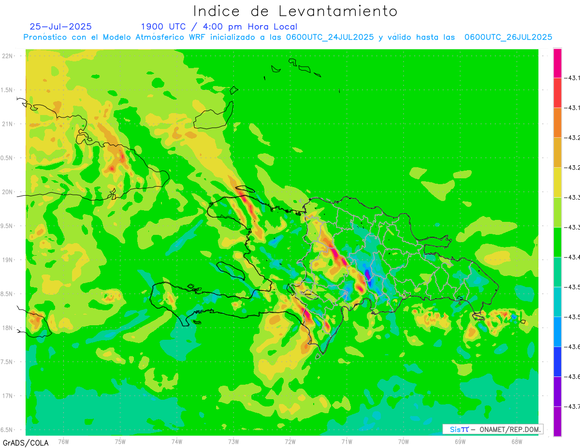This screenshot has width=580, height=448.
Task: Click the init time '0600UTC_24JUL2025'
Action: [x=330, y=37]
